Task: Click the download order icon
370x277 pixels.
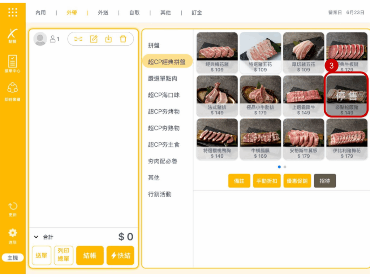Action: [x=108, y=39]
